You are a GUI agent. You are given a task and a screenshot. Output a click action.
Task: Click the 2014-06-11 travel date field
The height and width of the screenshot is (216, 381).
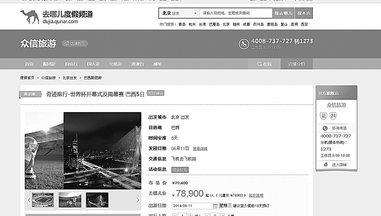(x=196, y=206)
